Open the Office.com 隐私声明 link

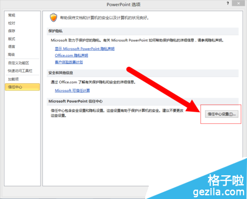coord(72,55)
